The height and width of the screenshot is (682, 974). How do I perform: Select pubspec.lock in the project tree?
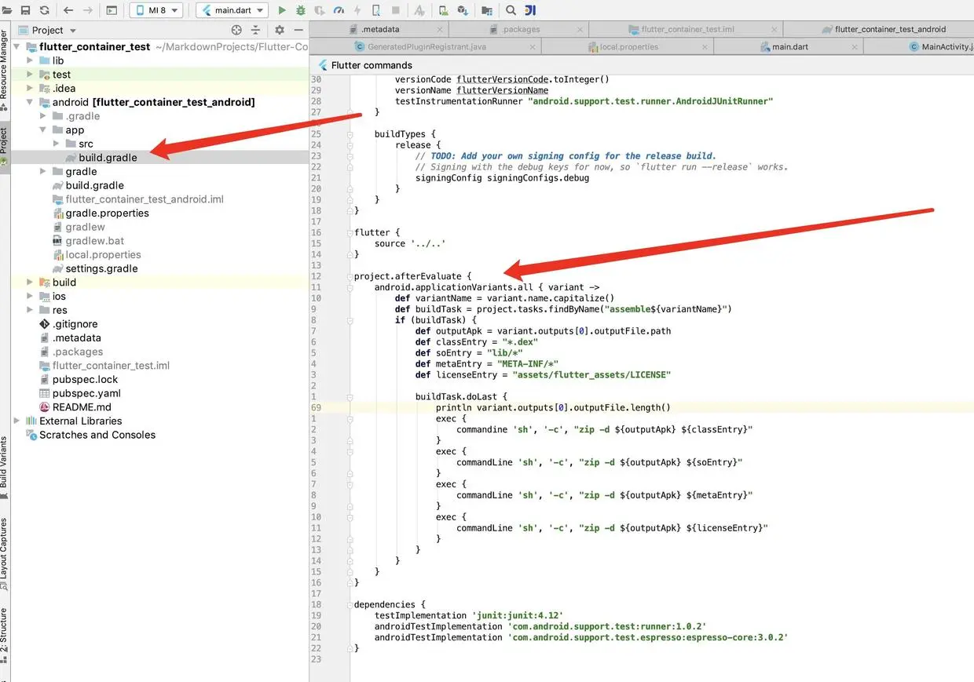click(85, 379)
